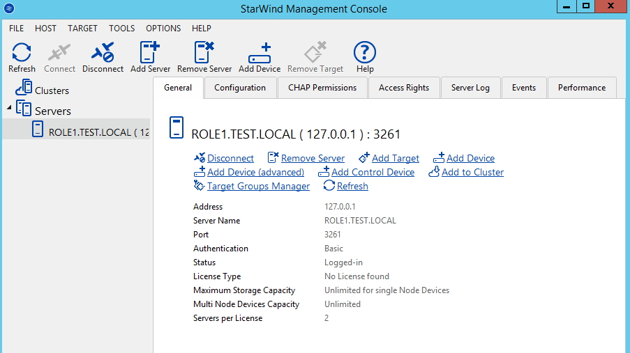
Task: Click the Disconnect toolbar icon
Action: 103,52
